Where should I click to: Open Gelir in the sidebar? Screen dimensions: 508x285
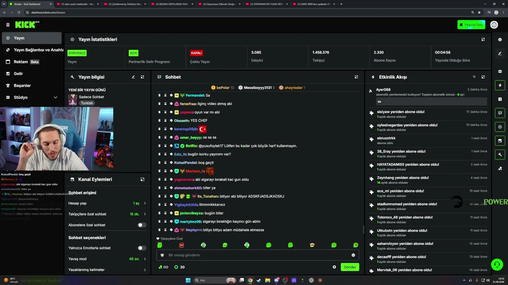(x=32, y=74)
